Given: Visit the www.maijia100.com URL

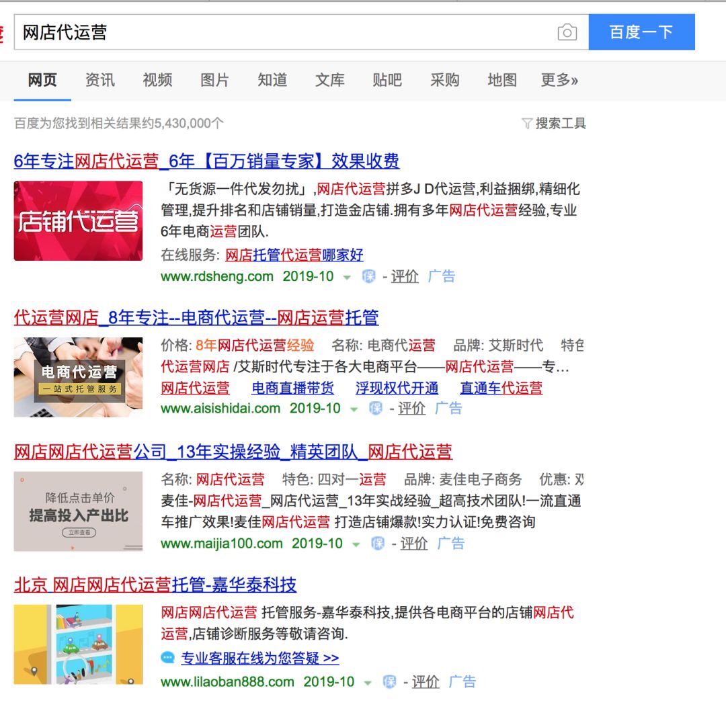Looking at the screenshot, I should point(221,544).
